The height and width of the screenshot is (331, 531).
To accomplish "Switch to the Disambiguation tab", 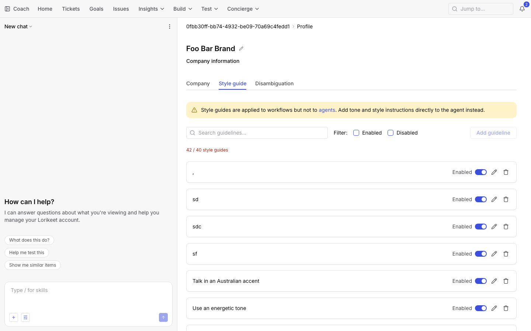I will (x=274, y=83).
